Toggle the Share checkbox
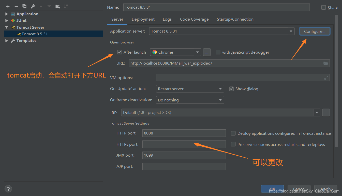Image resolution: width=342 pixels, height=196 pixels. coord(323,7)
